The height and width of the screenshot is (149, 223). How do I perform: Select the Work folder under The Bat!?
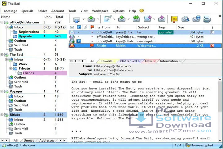click(23, 64)
